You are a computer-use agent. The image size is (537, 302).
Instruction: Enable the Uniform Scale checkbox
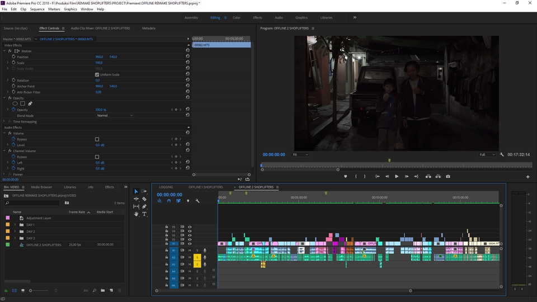tap(97, 74)
